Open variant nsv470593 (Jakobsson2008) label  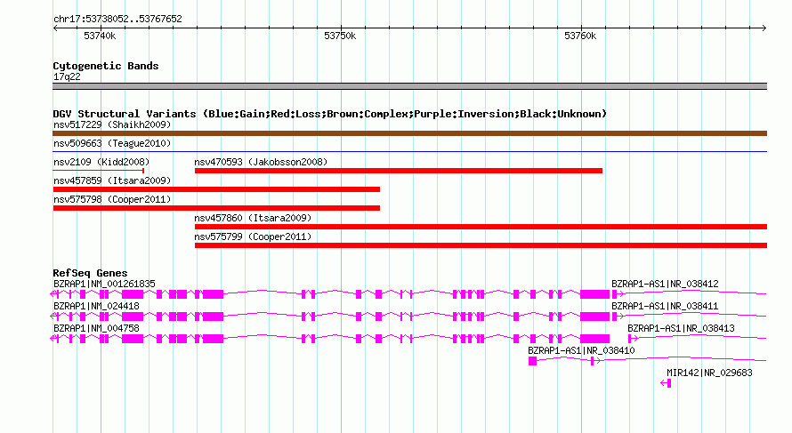pos(261,162)
